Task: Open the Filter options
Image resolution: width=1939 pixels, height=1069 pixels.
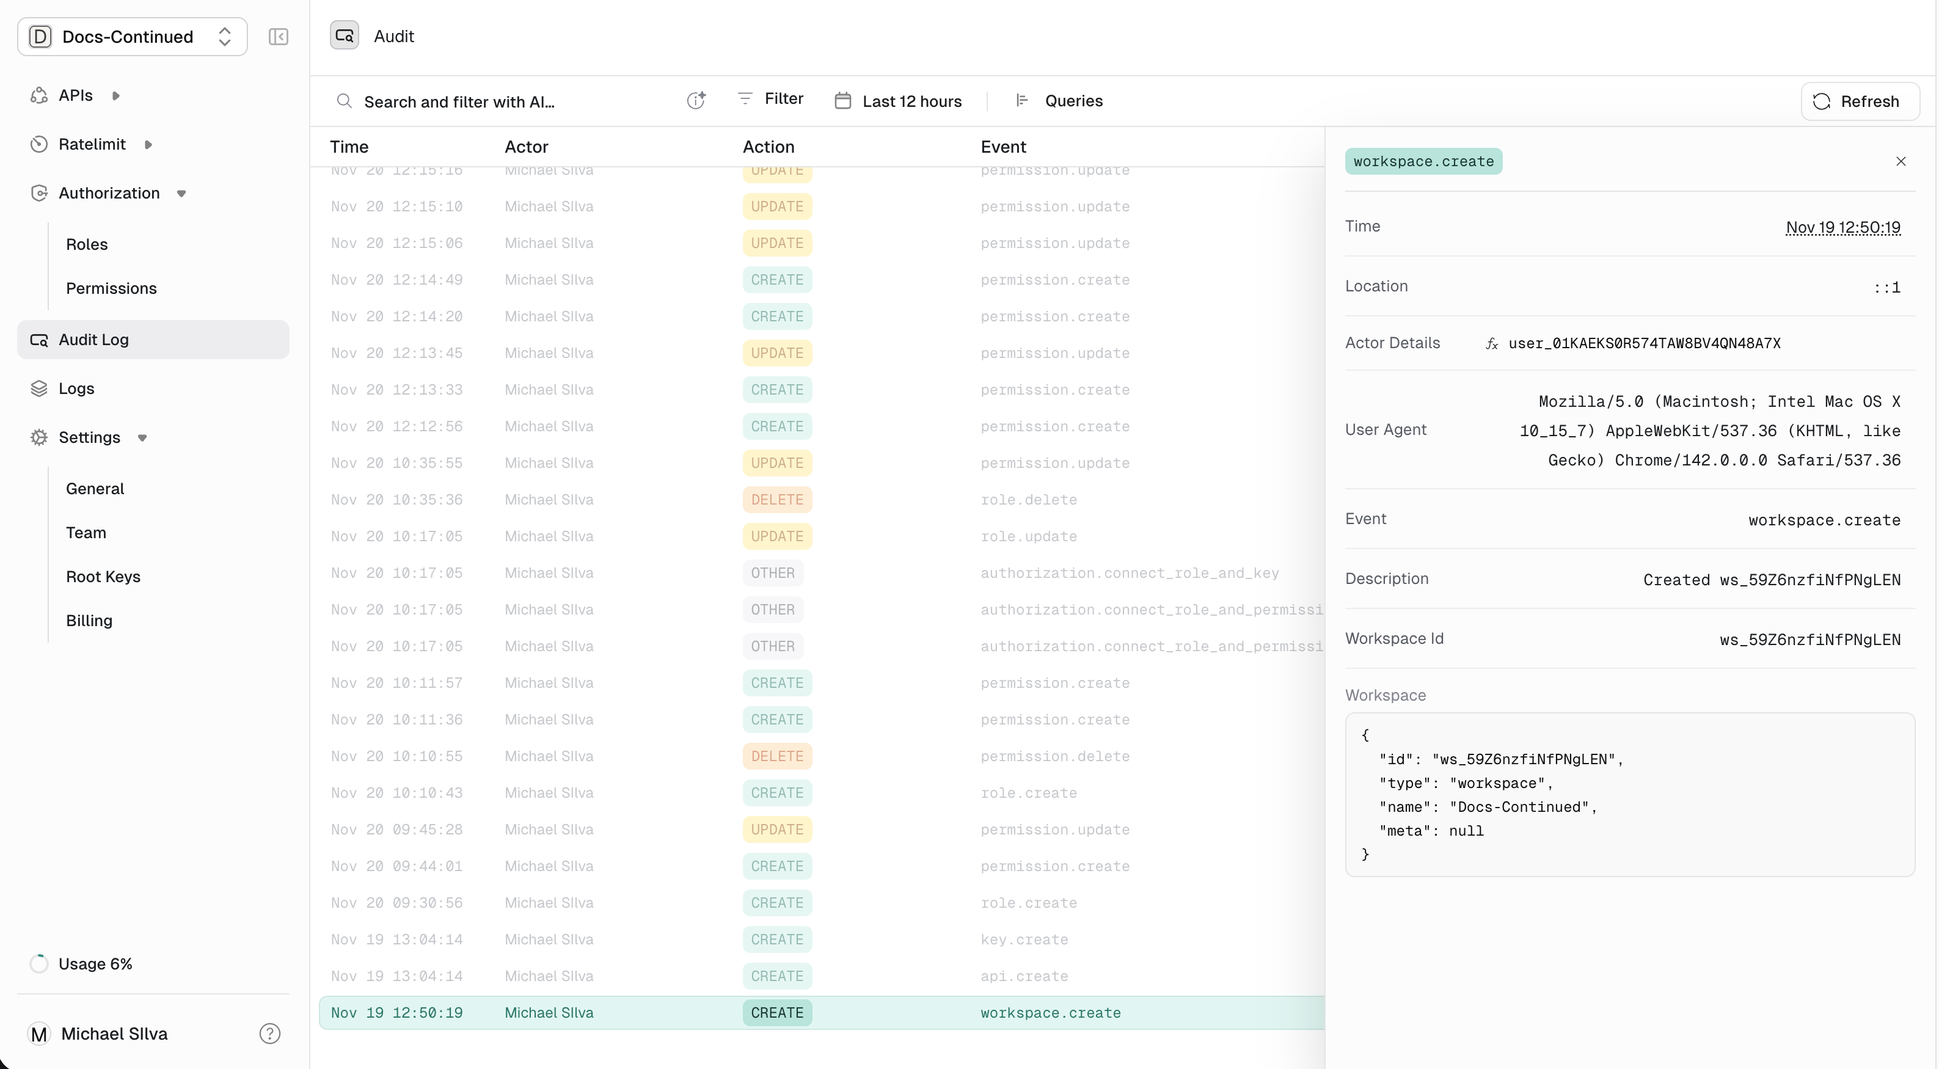Action: (x=771, y=98)
